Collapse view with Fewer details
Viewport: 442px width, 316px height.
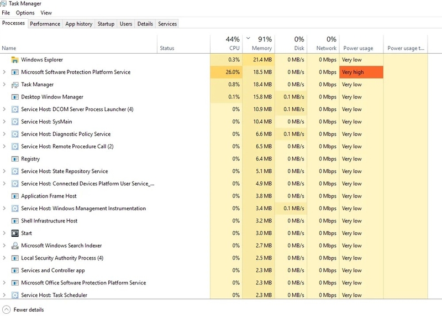click(x=23, y=310)
